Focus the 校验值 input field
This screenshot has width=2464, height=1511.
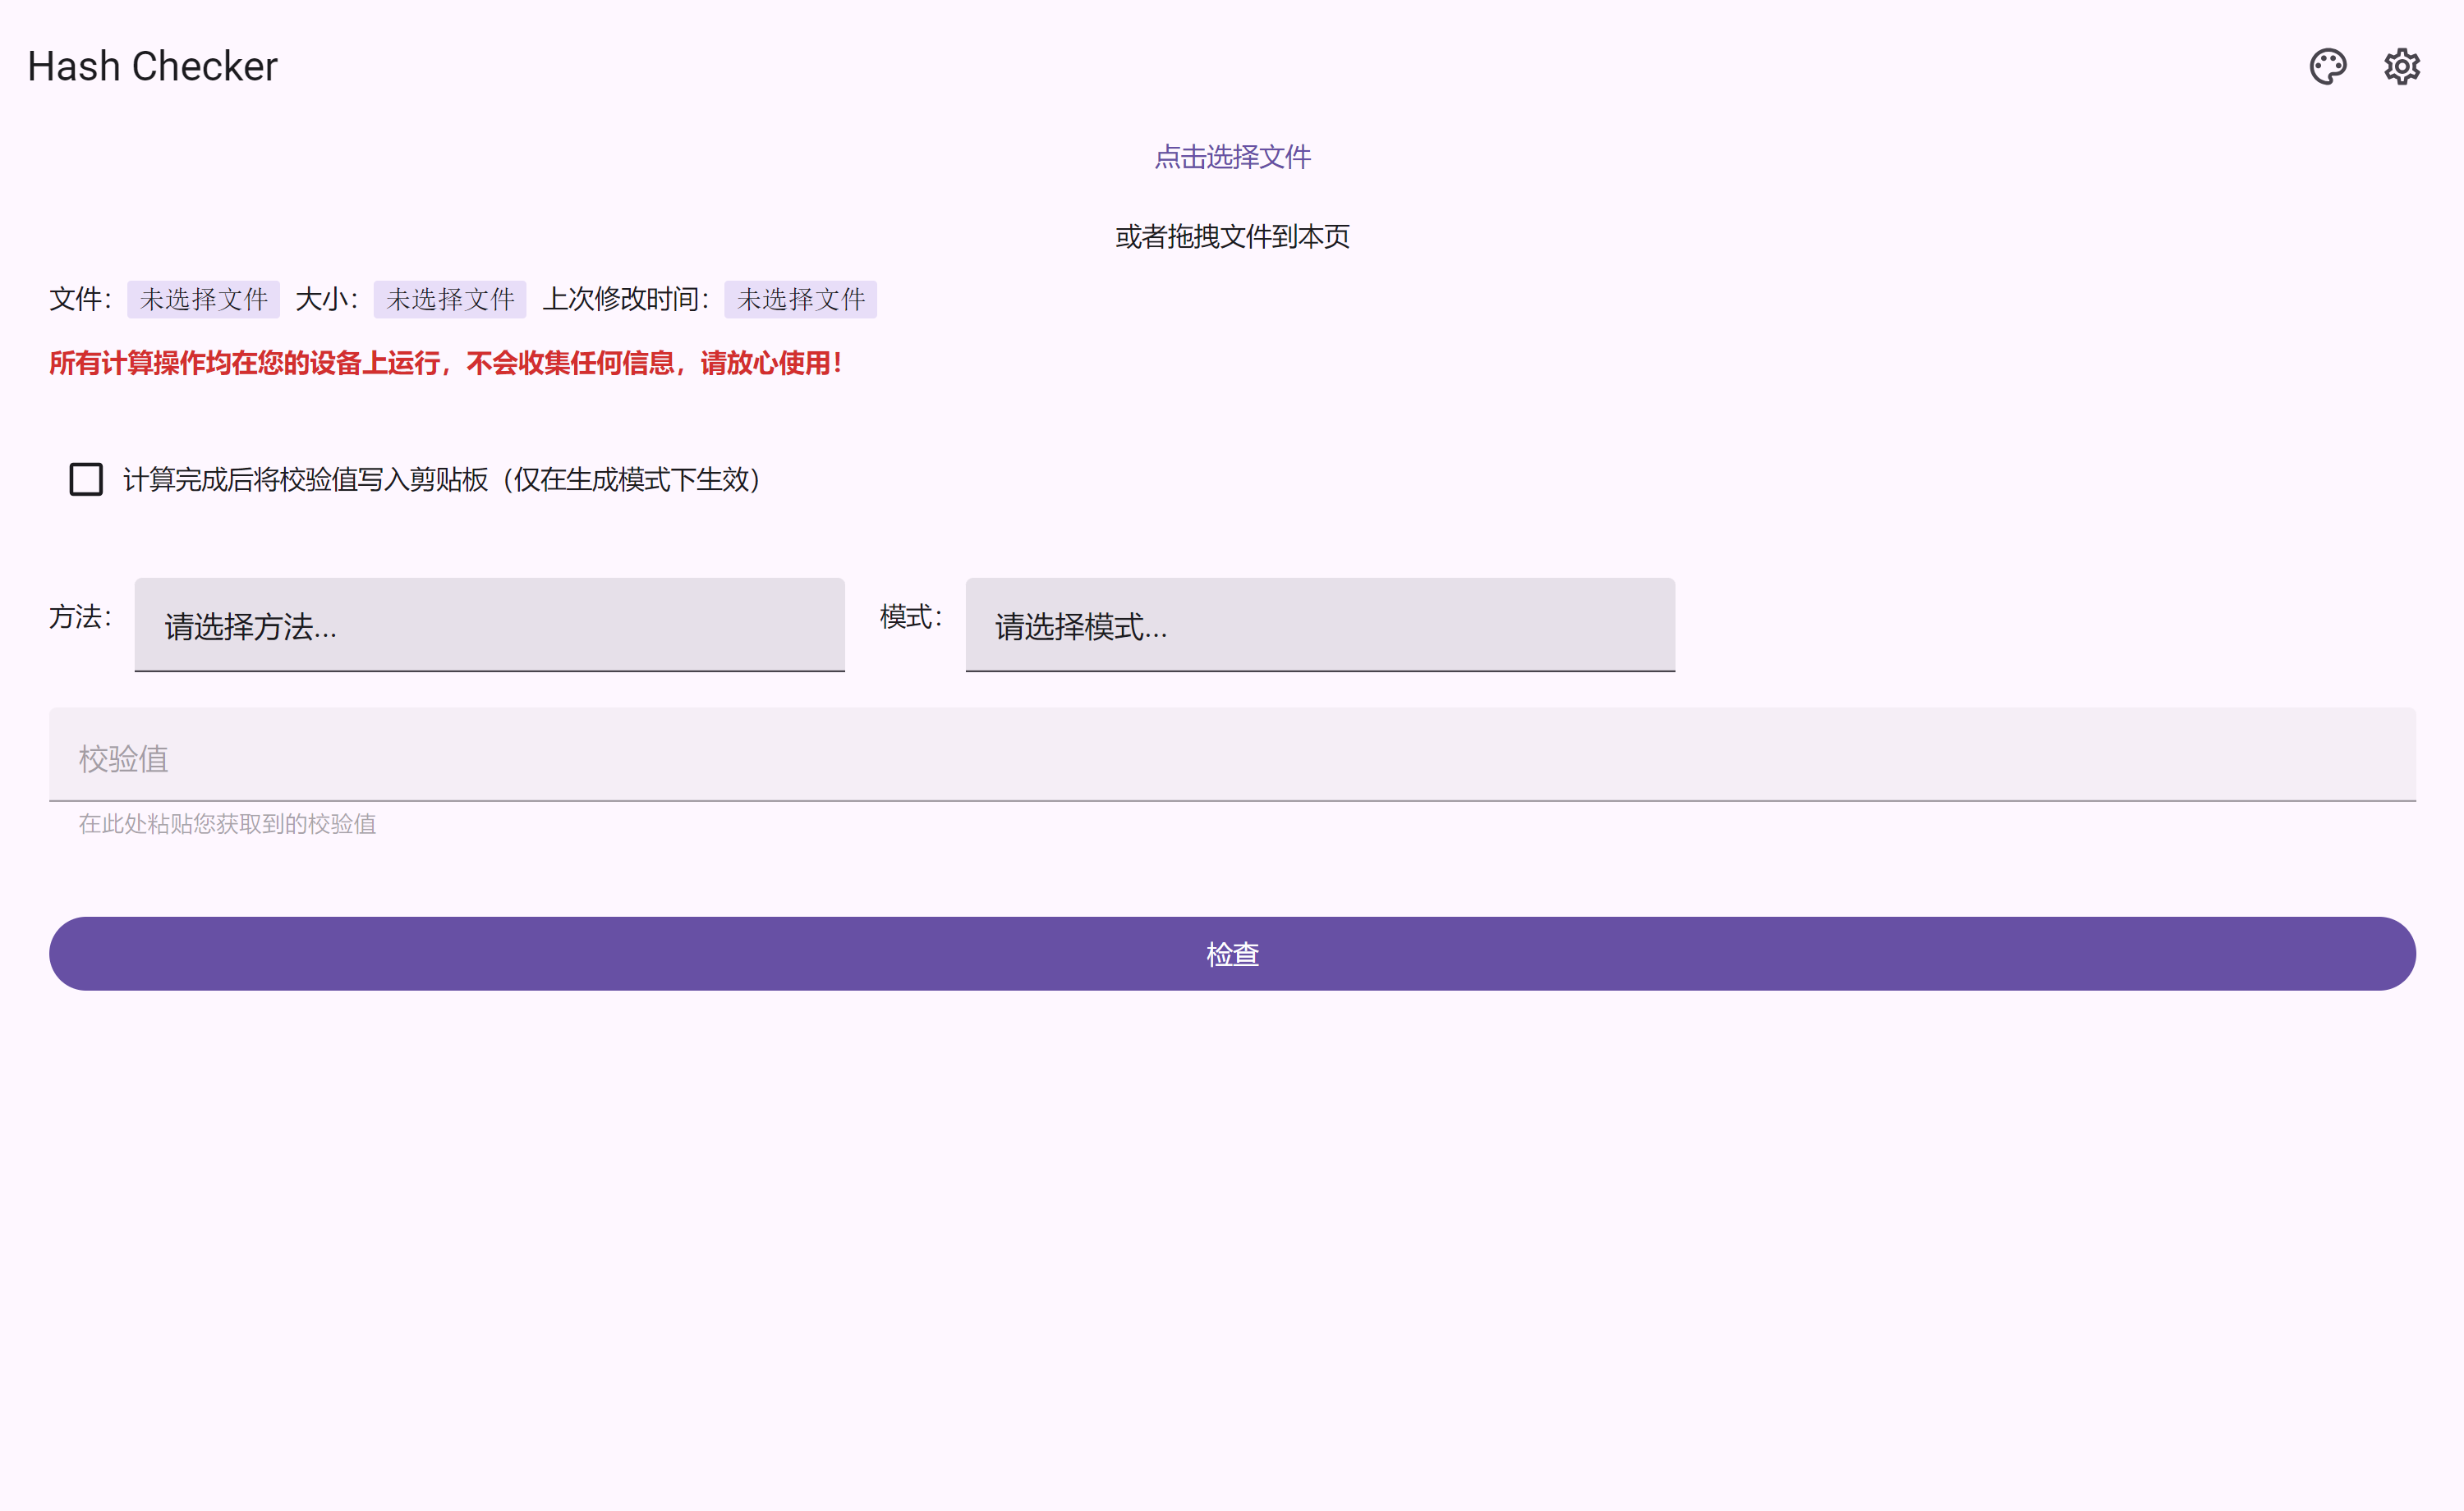tap(1232, 757)
